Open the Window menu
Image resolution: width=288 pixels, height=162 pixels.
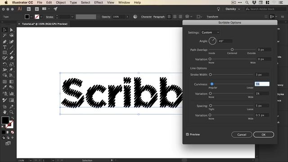[124, 3]
